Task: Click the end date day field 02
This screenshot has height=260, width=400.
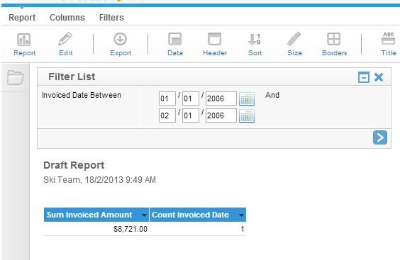Action: [167, 115]
